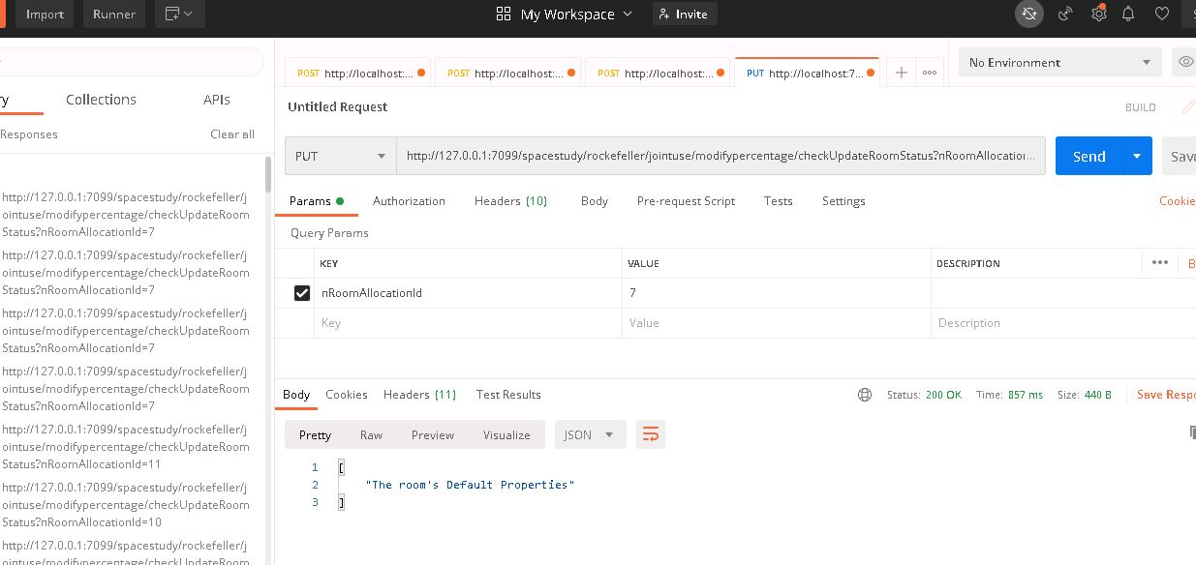Click the blue Send button
The image size is (1196, 565).
(x=1089, y=156)
